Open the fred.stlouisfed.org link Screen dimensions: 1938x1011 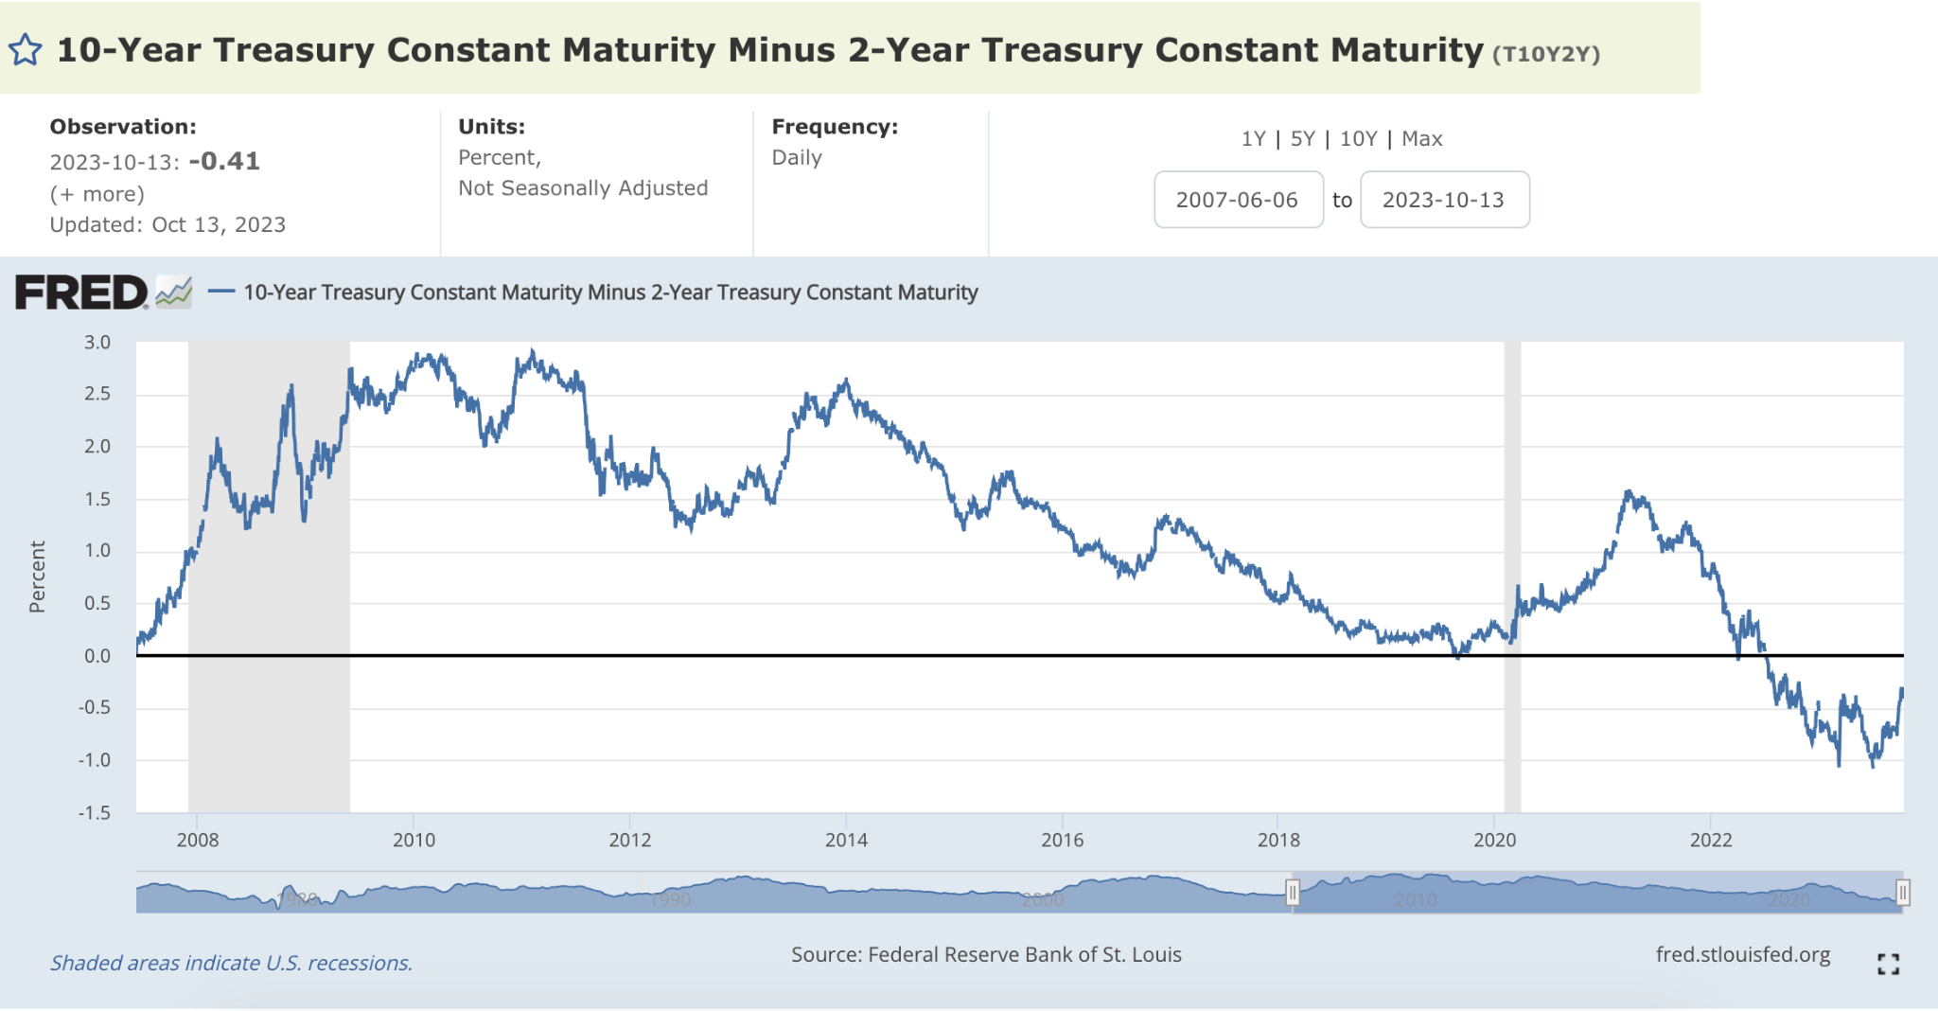coord(1743,954)
